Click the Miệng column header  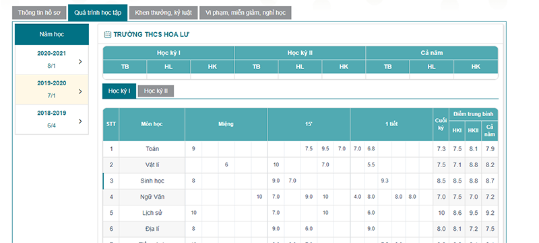[226, 124]
